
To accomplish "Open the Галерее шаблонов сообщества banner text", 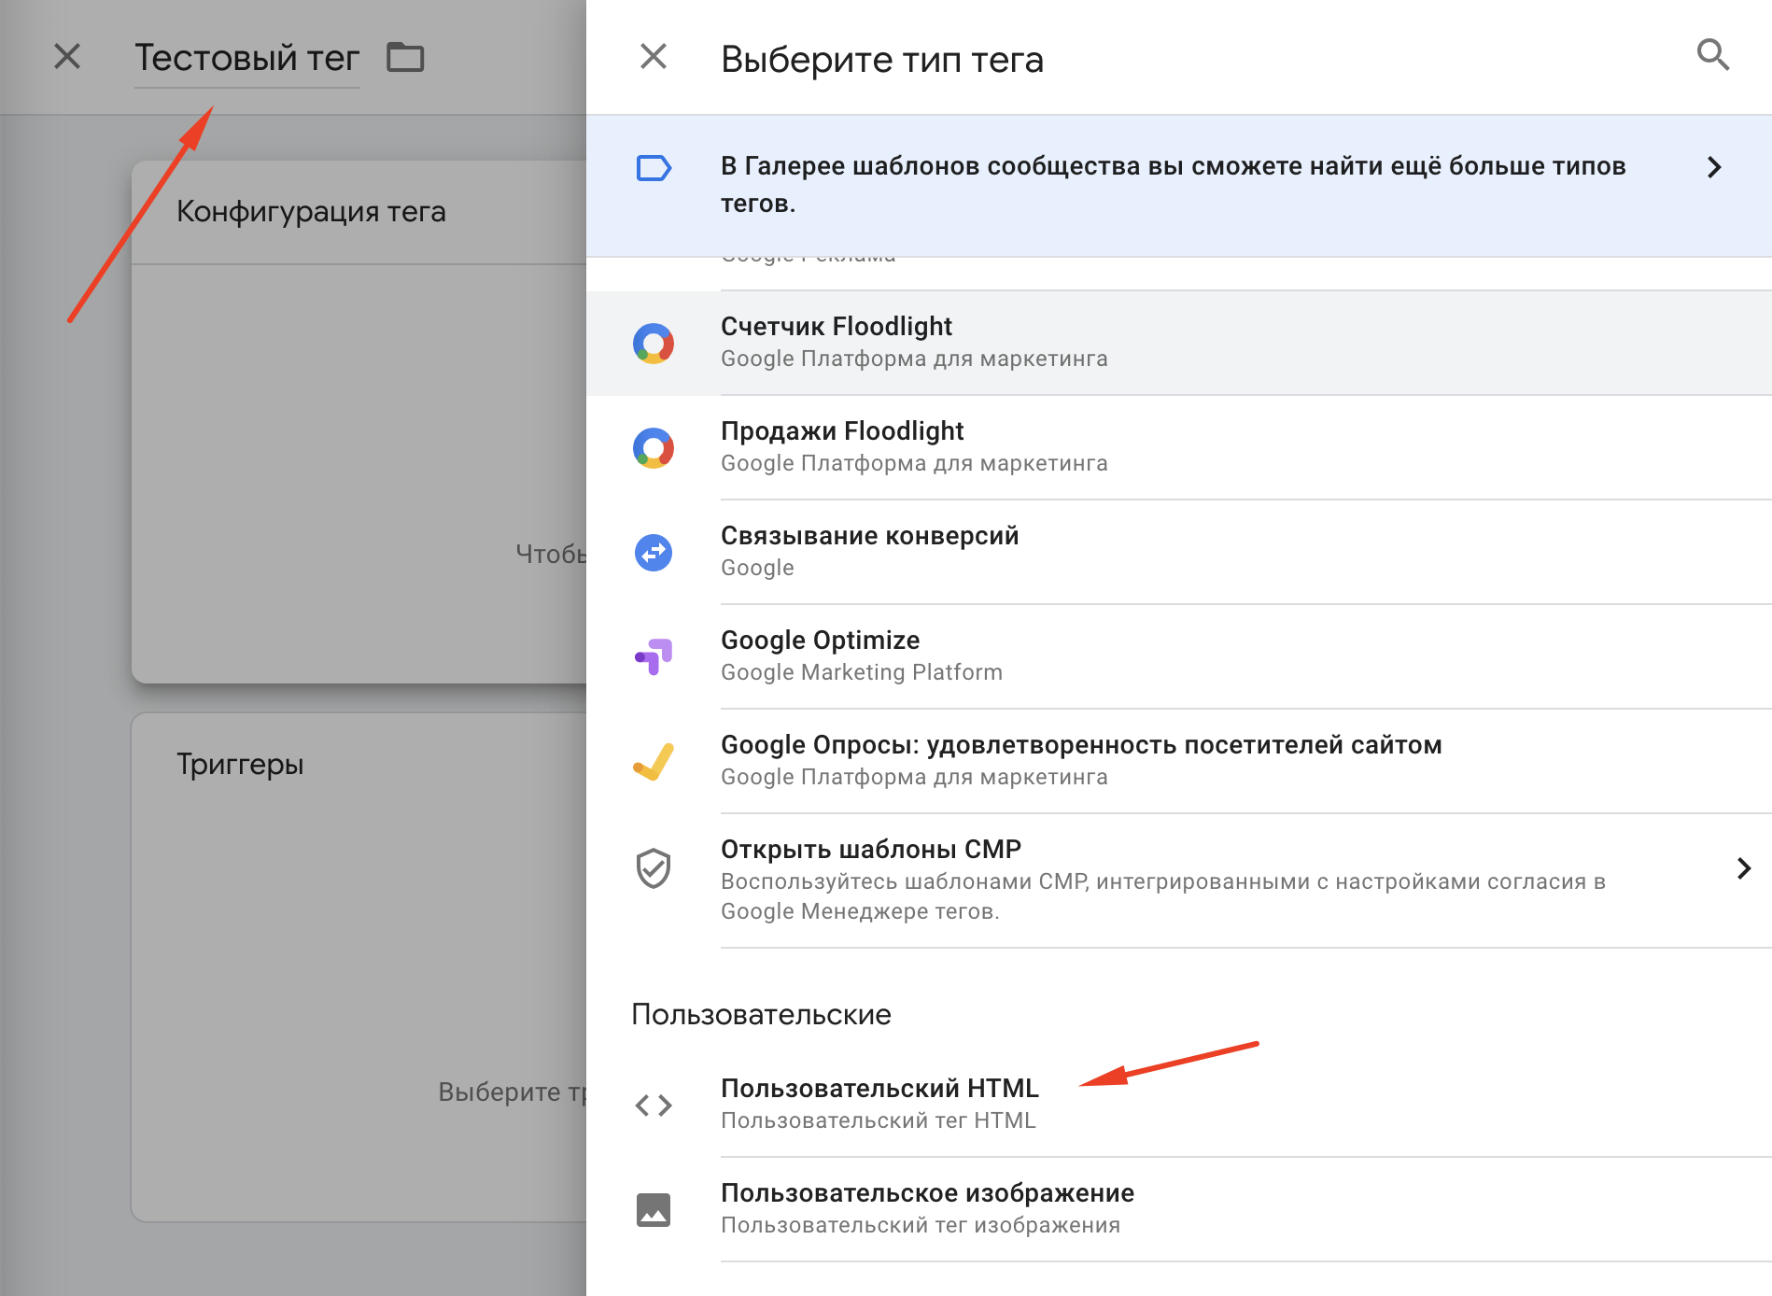I will (1174, 184).
